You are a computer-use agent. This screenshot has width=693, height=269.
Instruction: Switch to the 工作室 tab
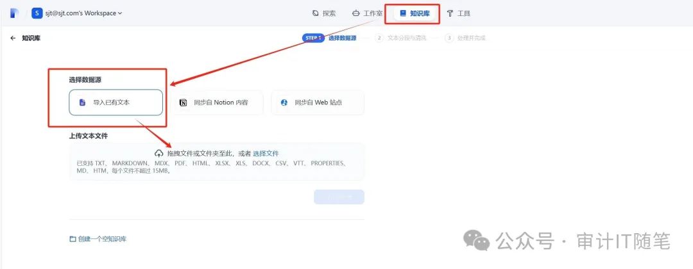[x=367, y=13]
